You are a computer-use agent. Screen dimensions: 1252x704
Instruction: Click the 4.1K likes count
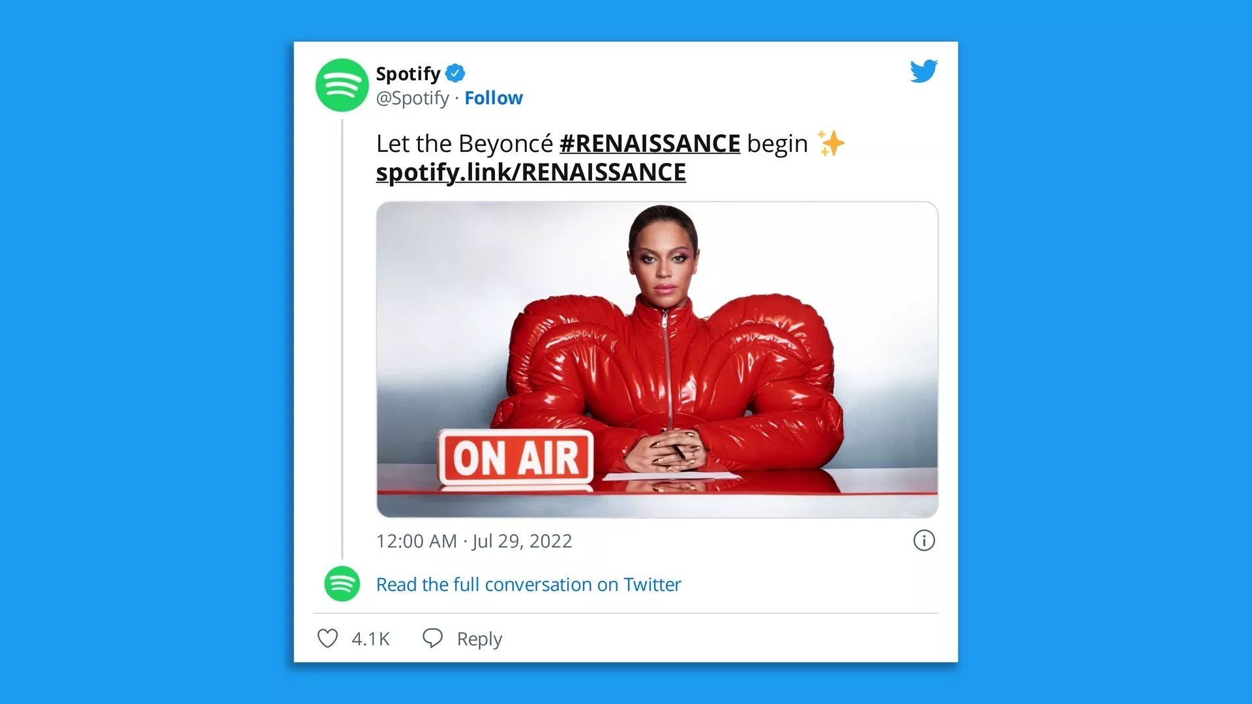coord(370,639)
